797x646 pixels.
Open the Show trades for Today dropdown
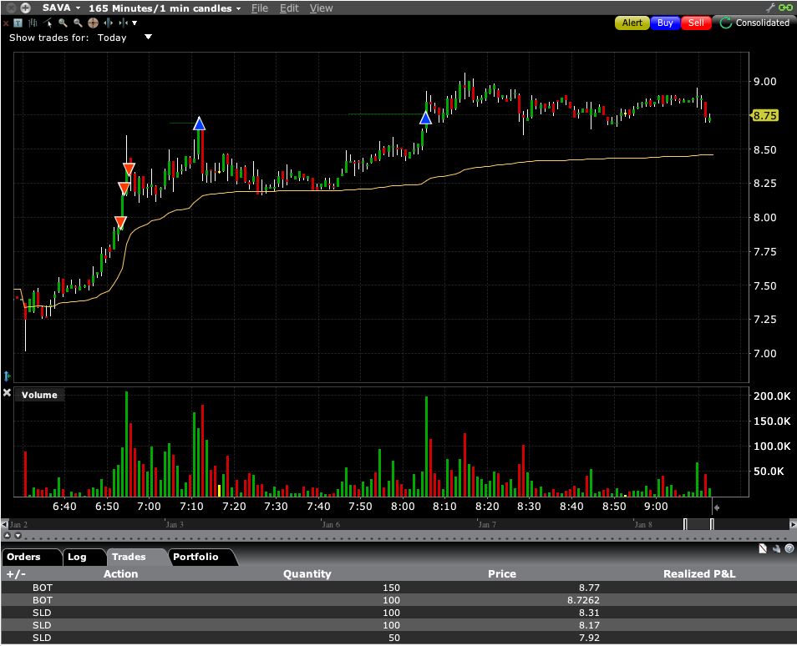coord(148,38)
